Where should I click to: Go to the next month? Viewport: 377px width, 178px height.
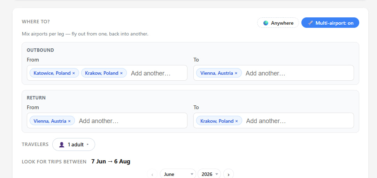(x=229, y=175)
